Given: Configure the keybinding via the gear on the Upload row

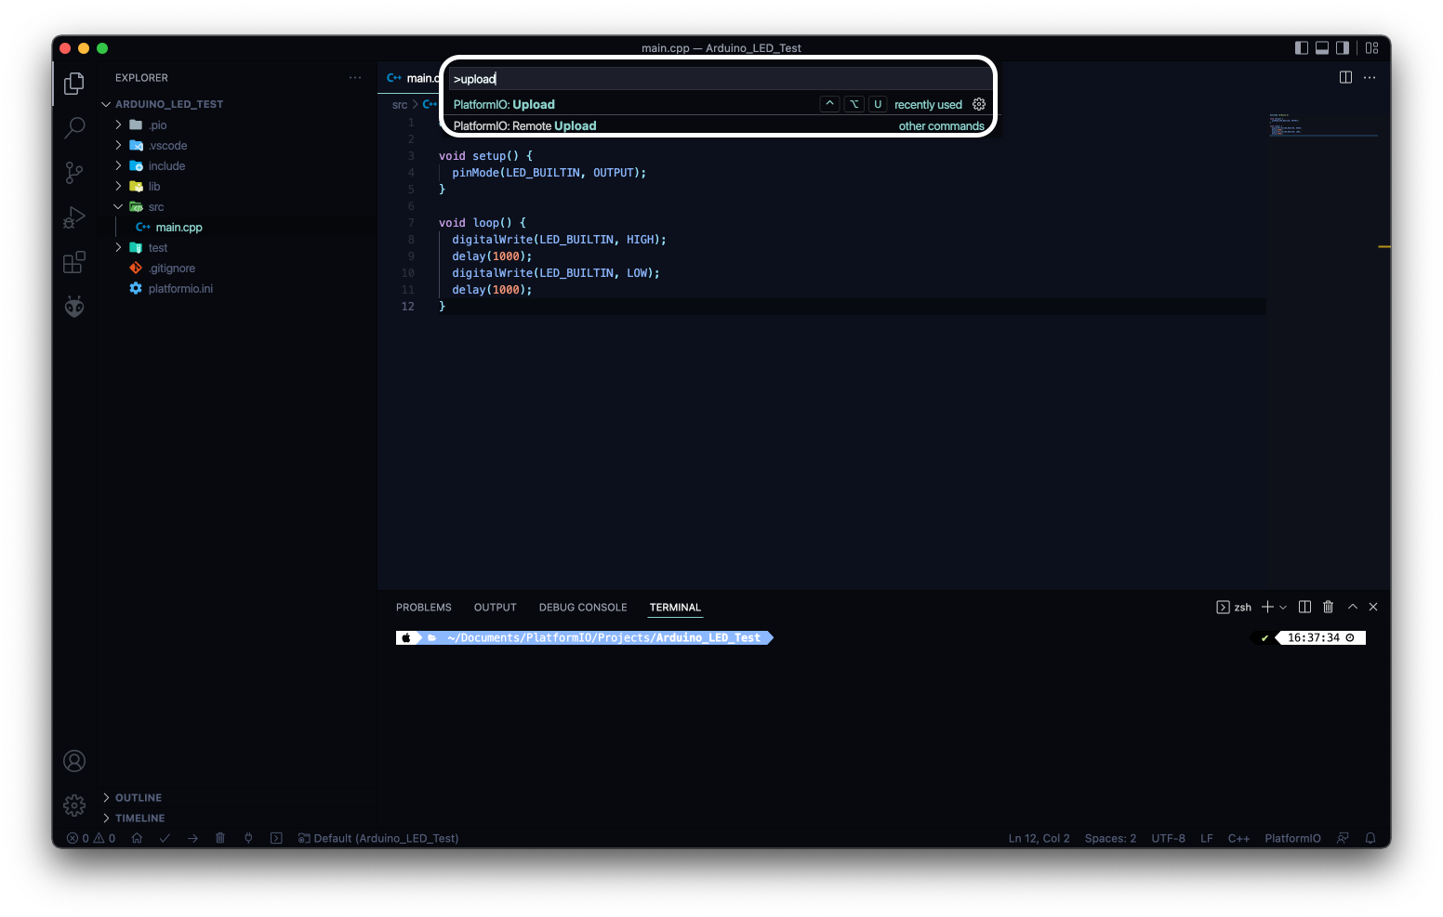Looking at the screenshot, I should pos(979,104).
